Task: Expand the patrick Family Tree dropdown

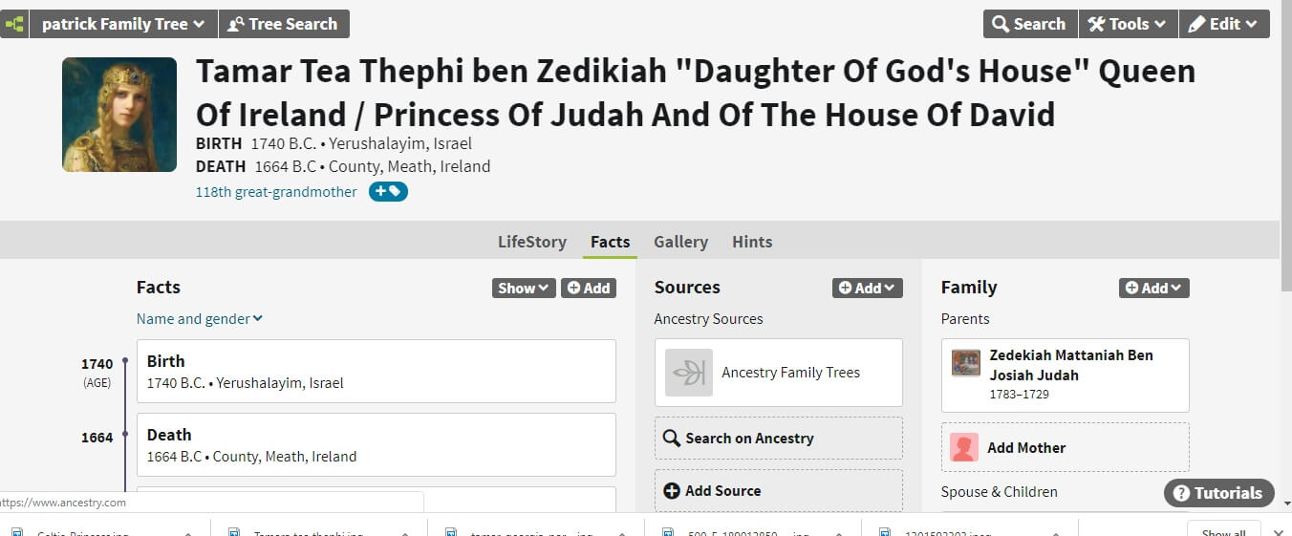Action: (122, 24)
